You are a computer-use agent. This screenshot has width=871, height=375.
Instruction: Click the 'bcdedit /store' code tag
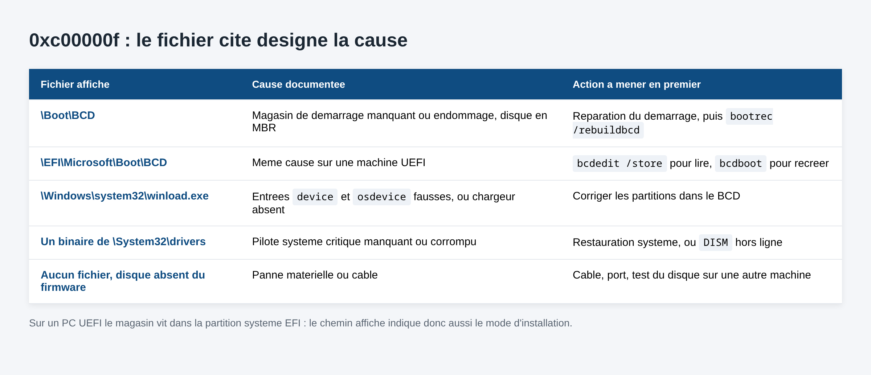(619, 164)
